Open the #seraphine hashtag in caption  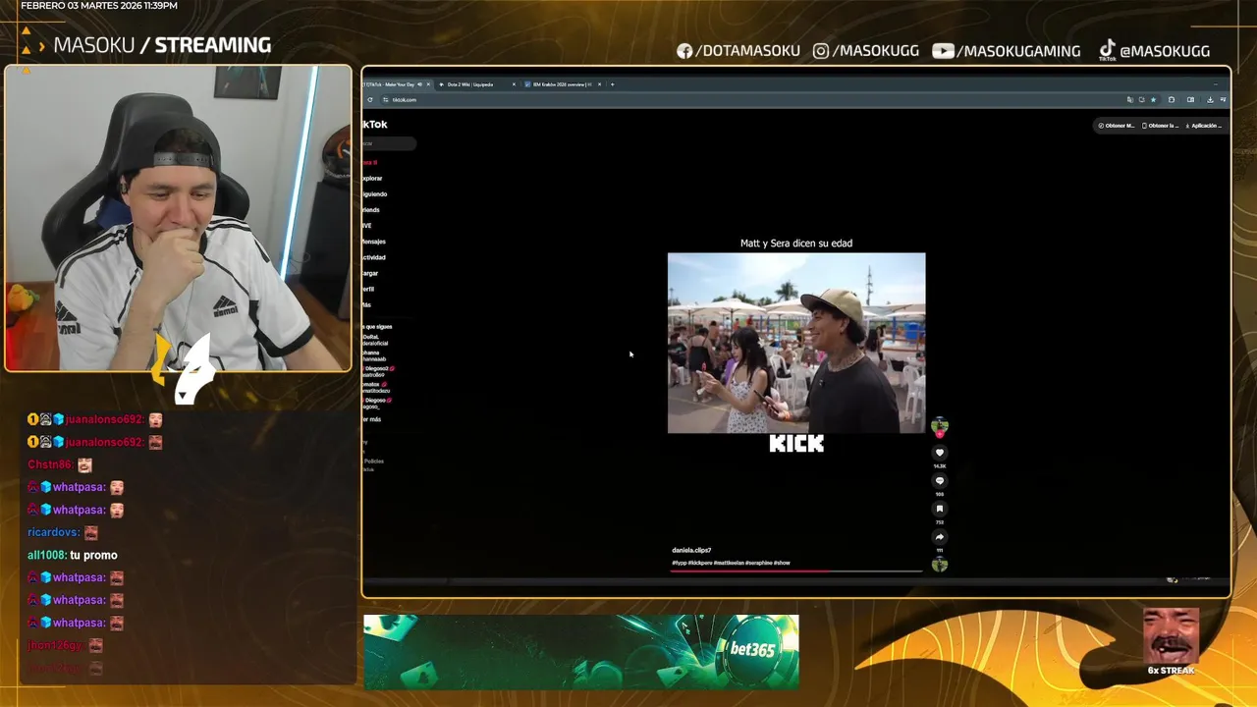point(758,563)
